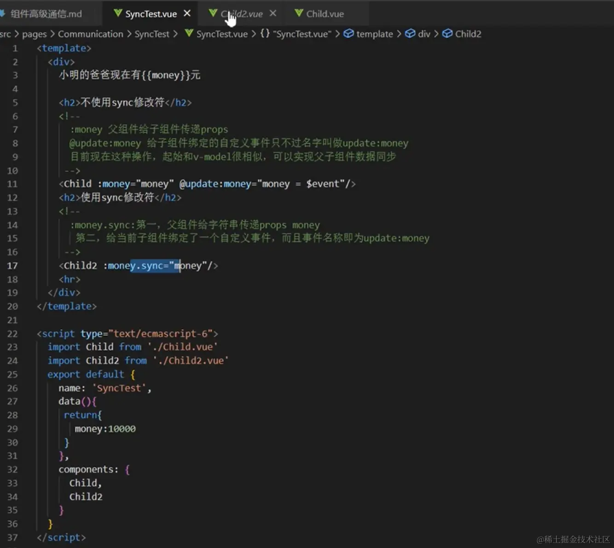The width and height of the screenshot is (614, 548).
Task: Click the value money:10000
Action: 105,429
